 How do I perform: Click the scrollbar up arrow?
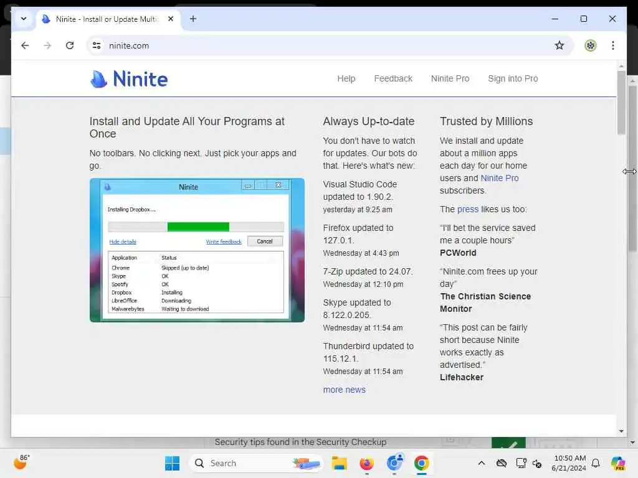click(x=621, y=66)
